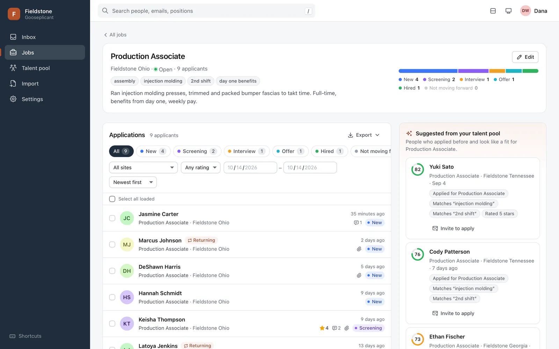Expand the Export menu

coord(364,135)
